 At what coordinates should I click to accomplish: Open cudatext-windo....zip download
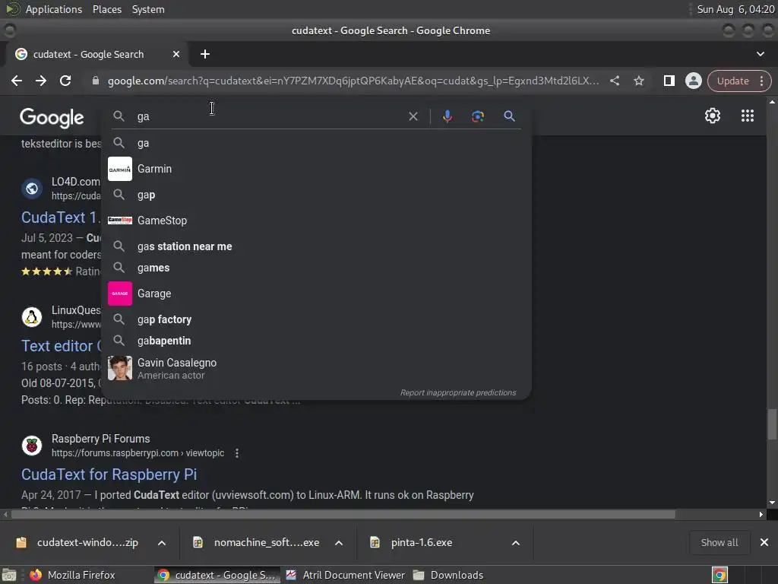click(x=87, y=543)
